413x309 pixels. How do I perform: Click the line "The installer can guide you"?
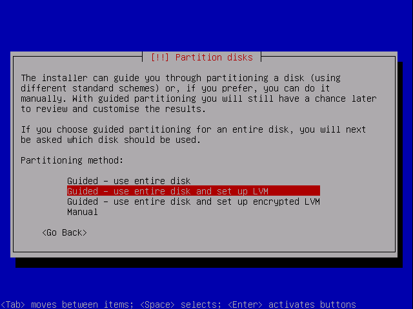point(181,78)
